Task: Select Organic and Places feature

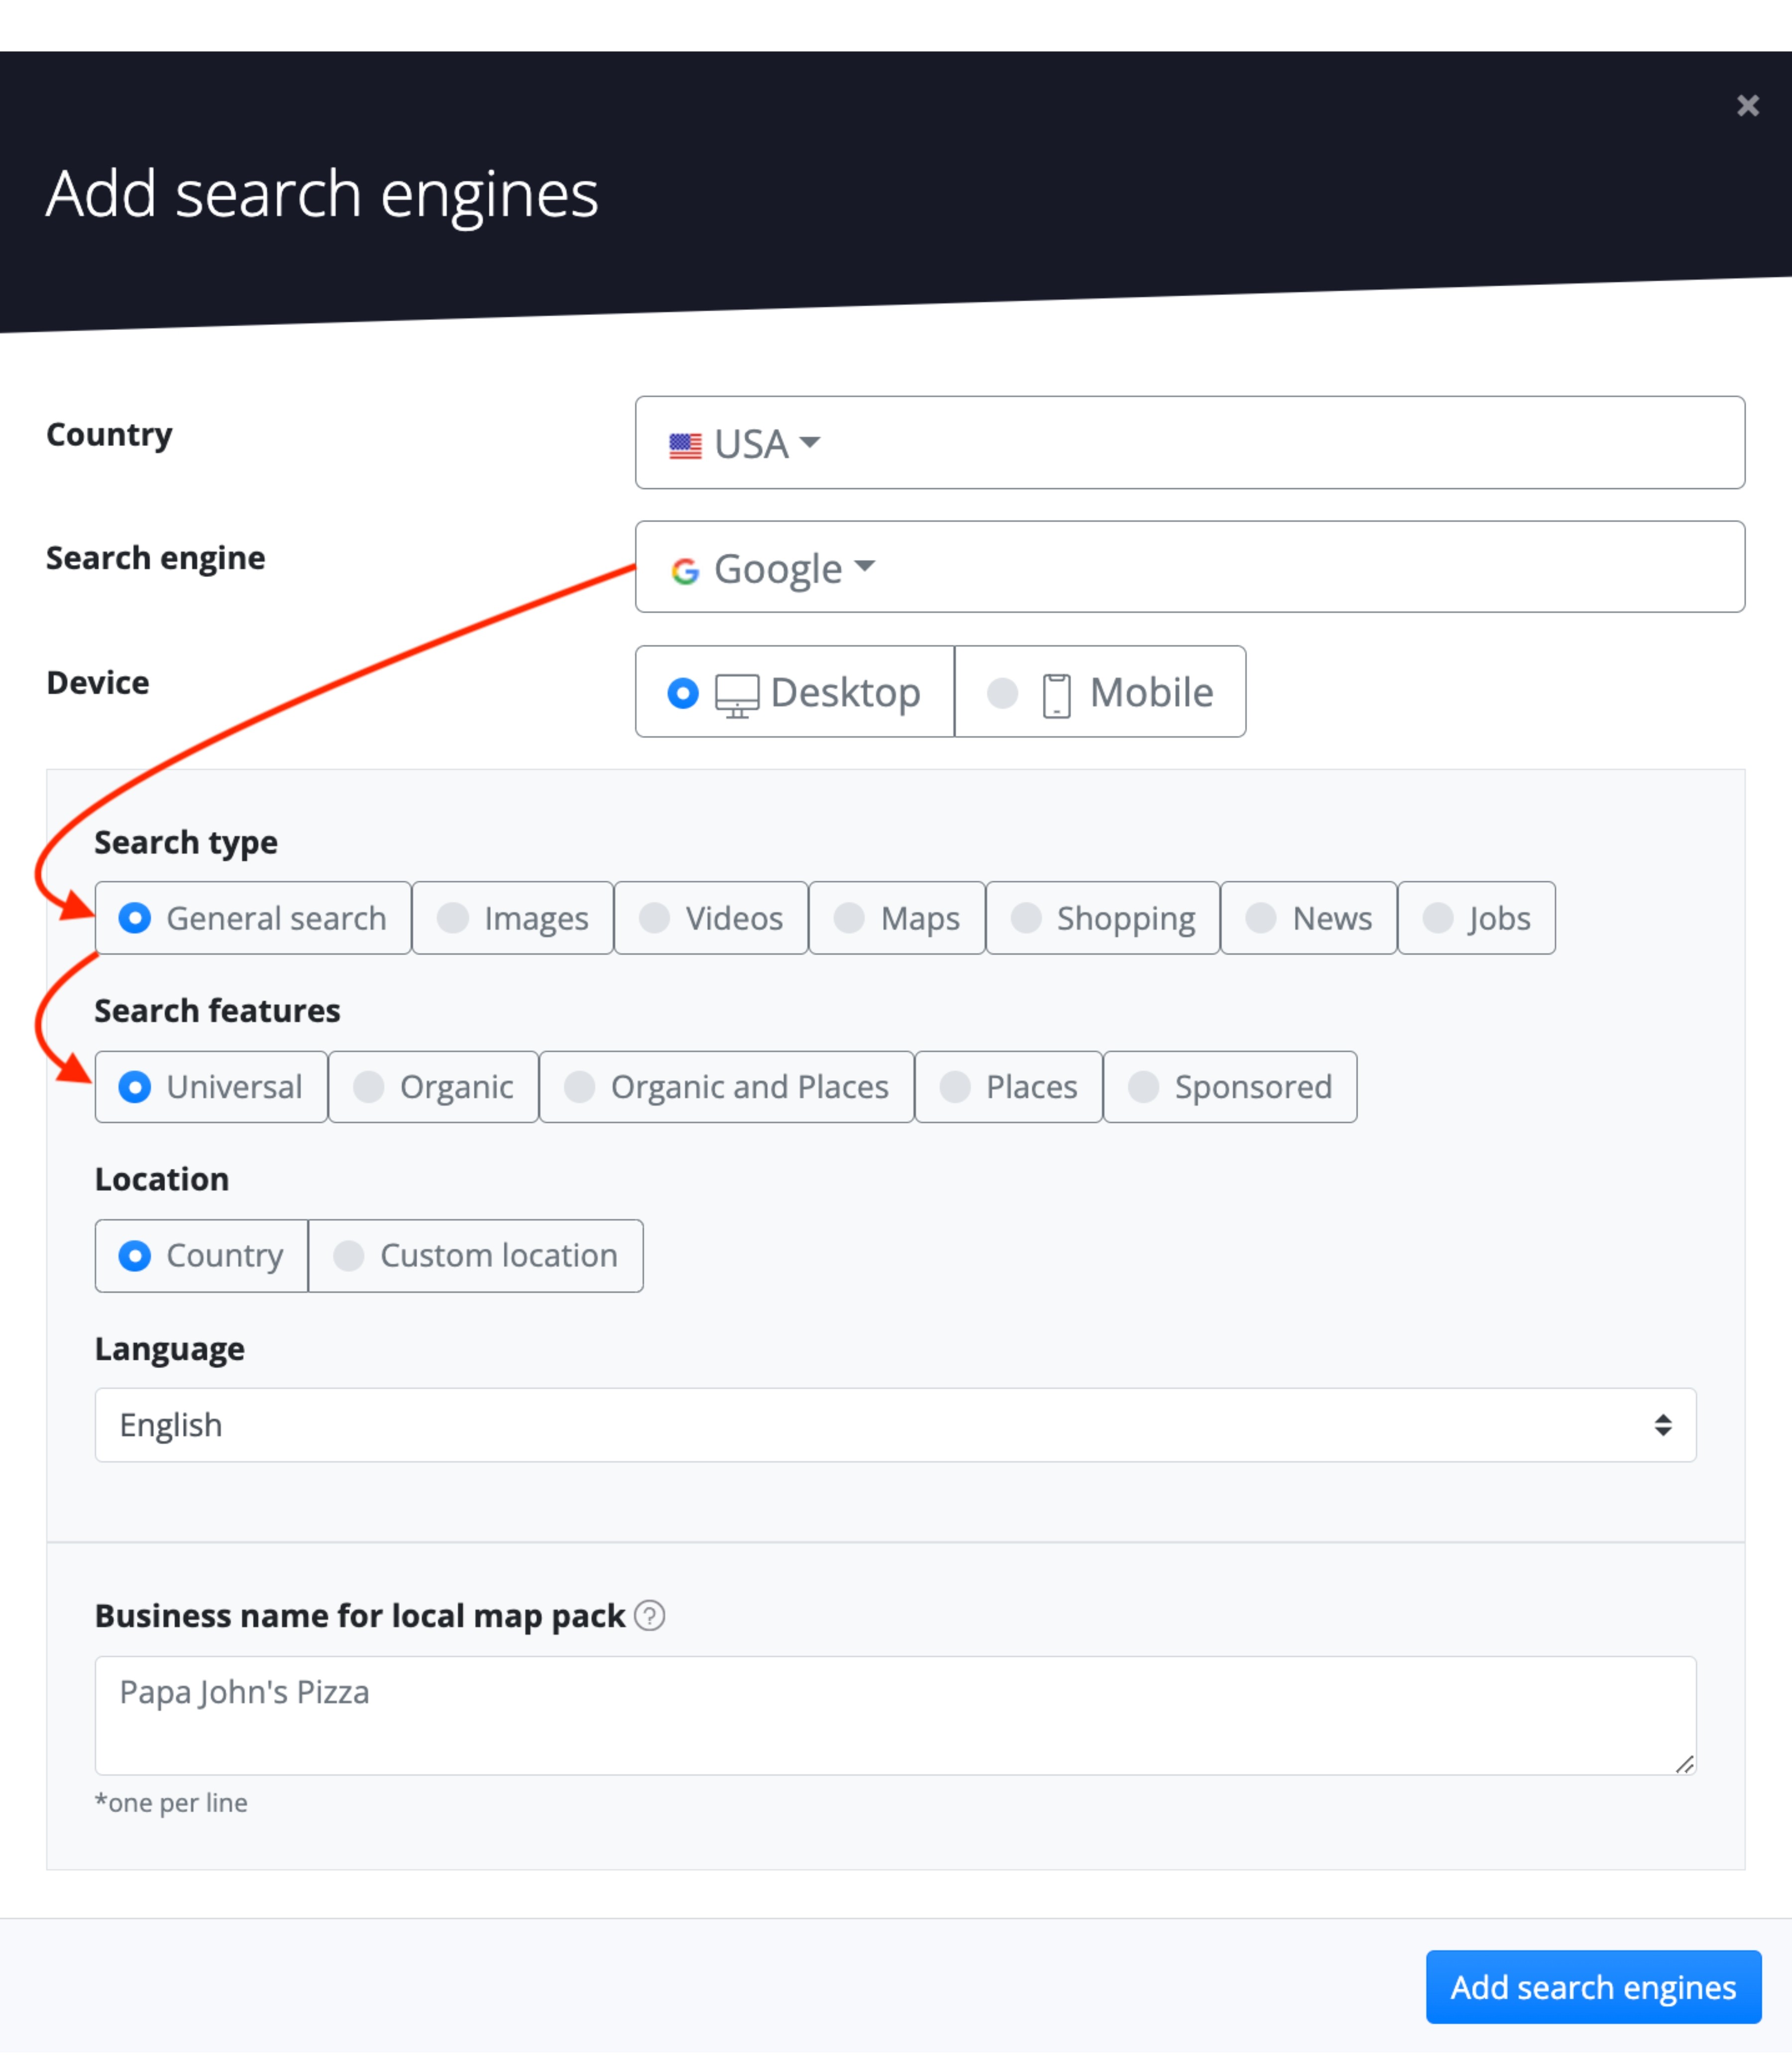Action: tap(726, 1087)
